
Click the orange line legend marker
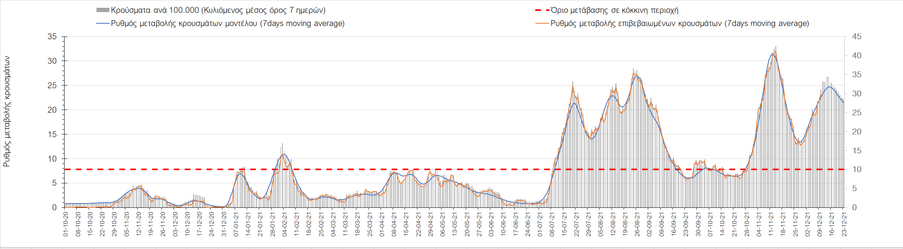(x=542, y=23)
